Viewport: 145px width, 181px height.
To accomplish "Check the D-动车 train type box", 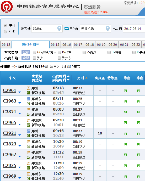I will [59, 52].
